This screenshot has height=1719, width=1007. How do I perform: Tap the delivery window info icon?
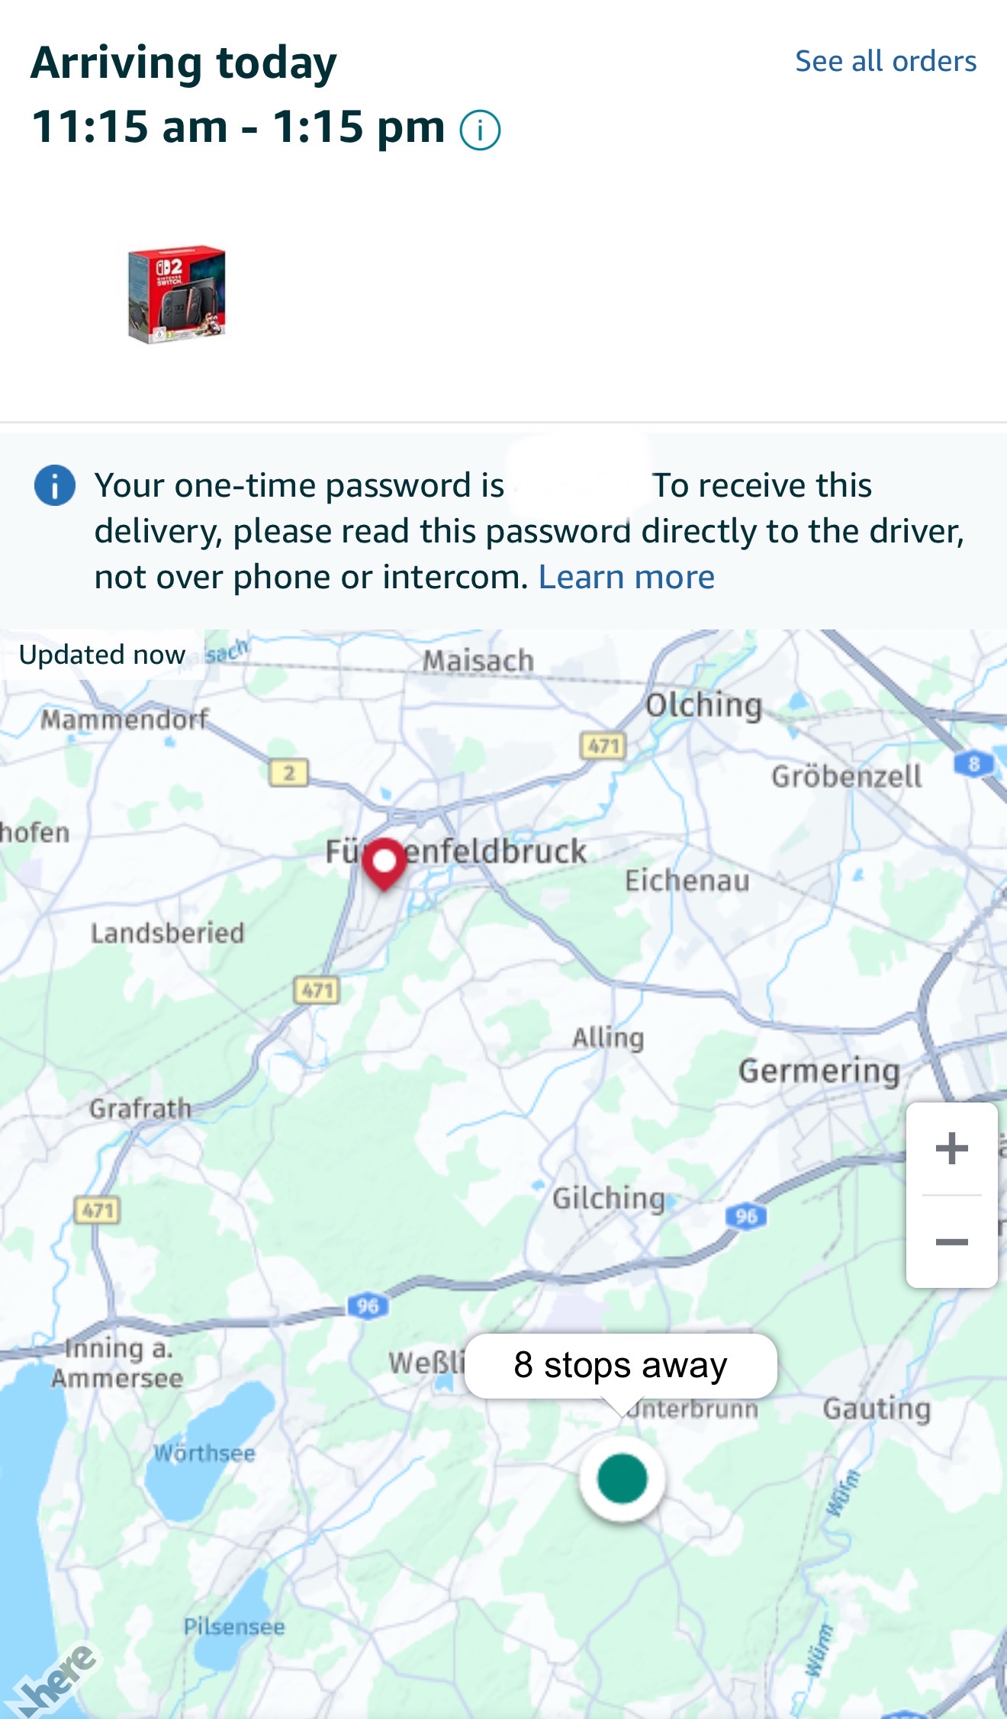[x=480, y=130]
